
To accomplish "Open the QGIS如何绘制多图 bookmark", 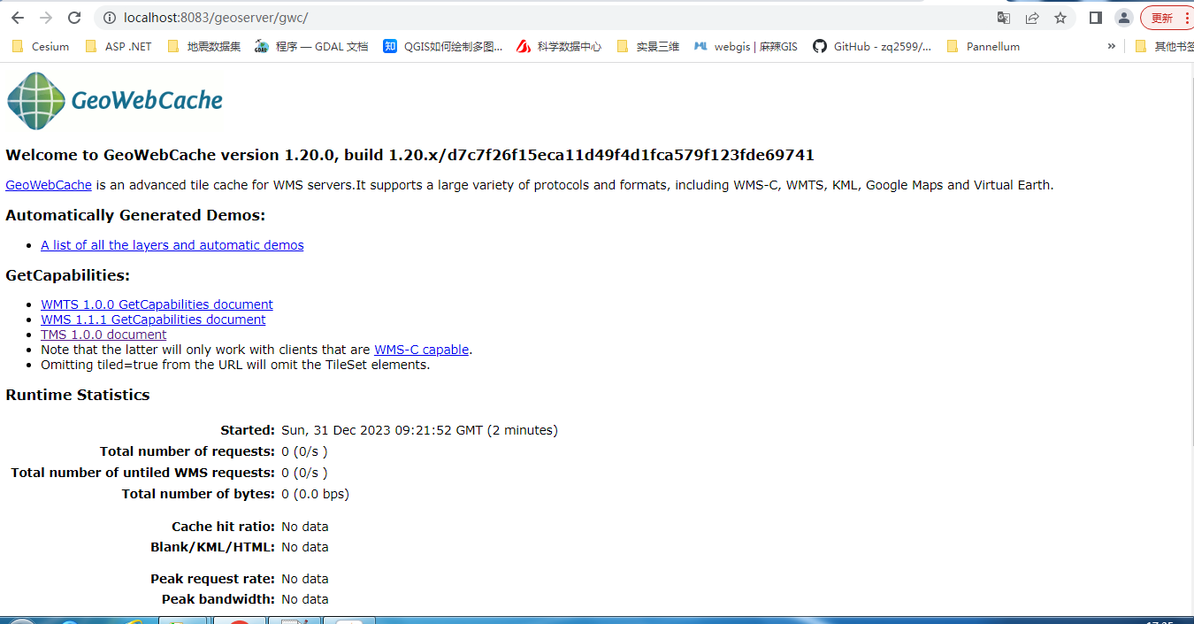I will (443, 46).
